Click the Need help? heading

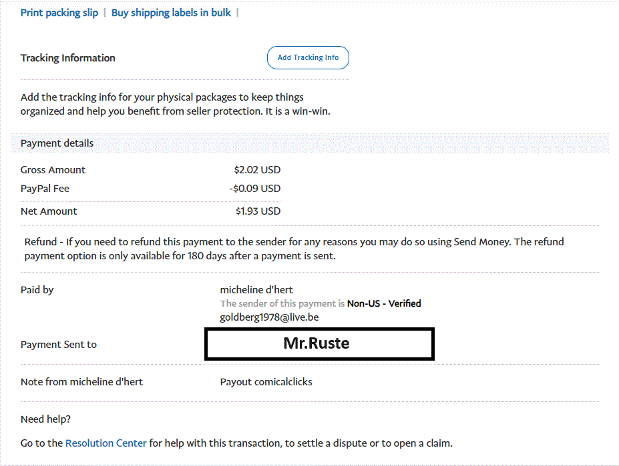[x=45, y=419]
